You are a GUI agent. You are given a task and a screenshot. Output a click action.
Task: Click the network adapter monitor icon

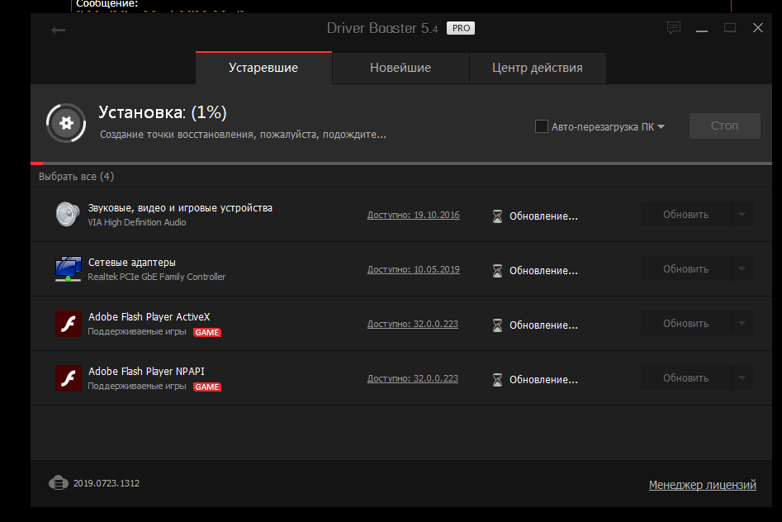(x=69, y=269)
